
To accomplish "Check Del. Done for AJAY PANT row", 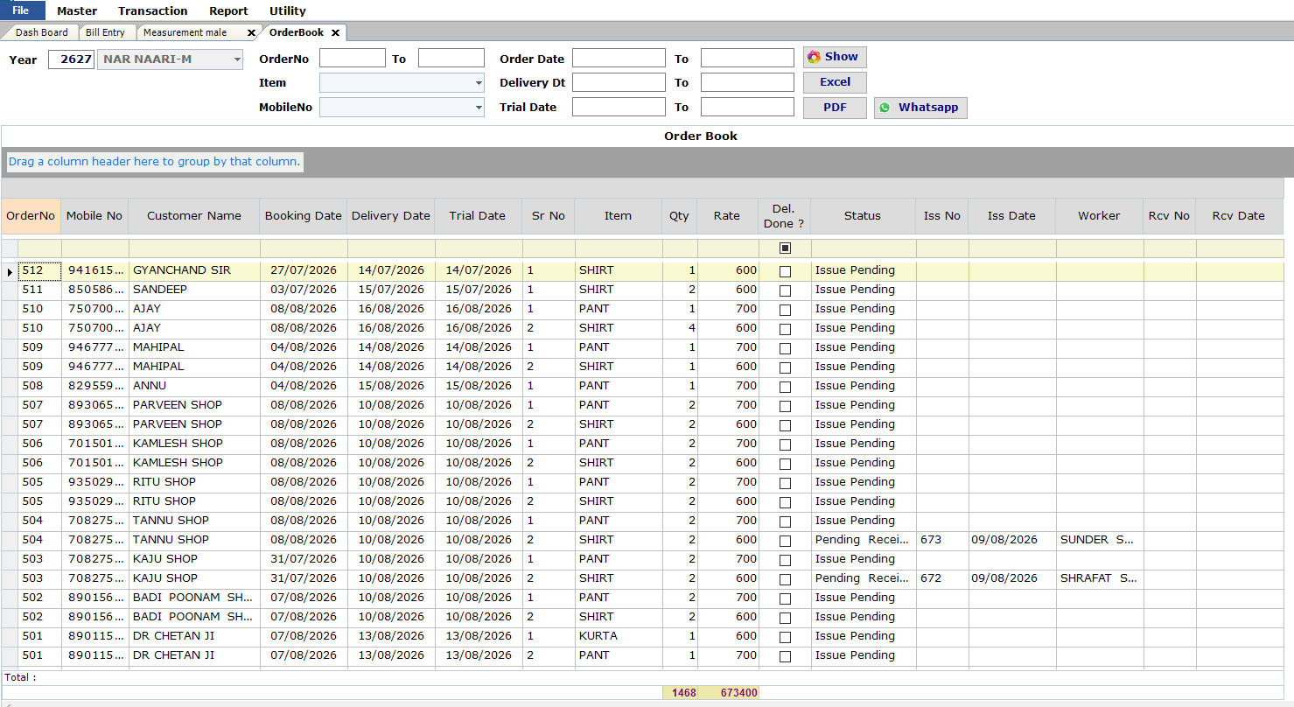I will click(785, 310).
